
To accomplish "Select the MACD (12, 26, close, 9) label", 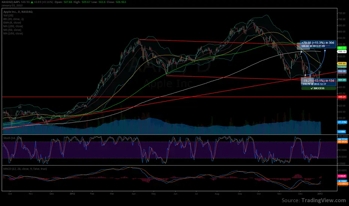I will [25, 169].
